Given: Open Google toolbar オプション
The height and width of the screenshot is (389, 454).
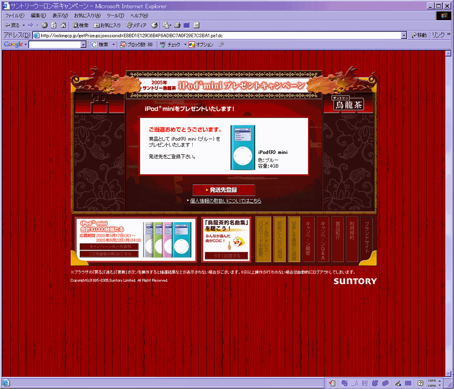Looking at the screenshot, I should click(201, 44).
